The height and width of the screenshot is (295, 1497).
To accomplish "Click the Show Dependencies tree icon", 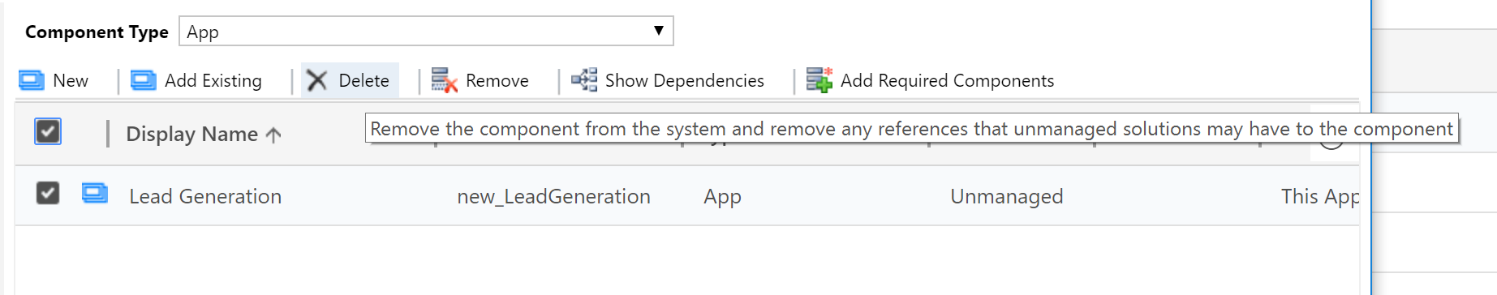I will click(x=584, y=79).
